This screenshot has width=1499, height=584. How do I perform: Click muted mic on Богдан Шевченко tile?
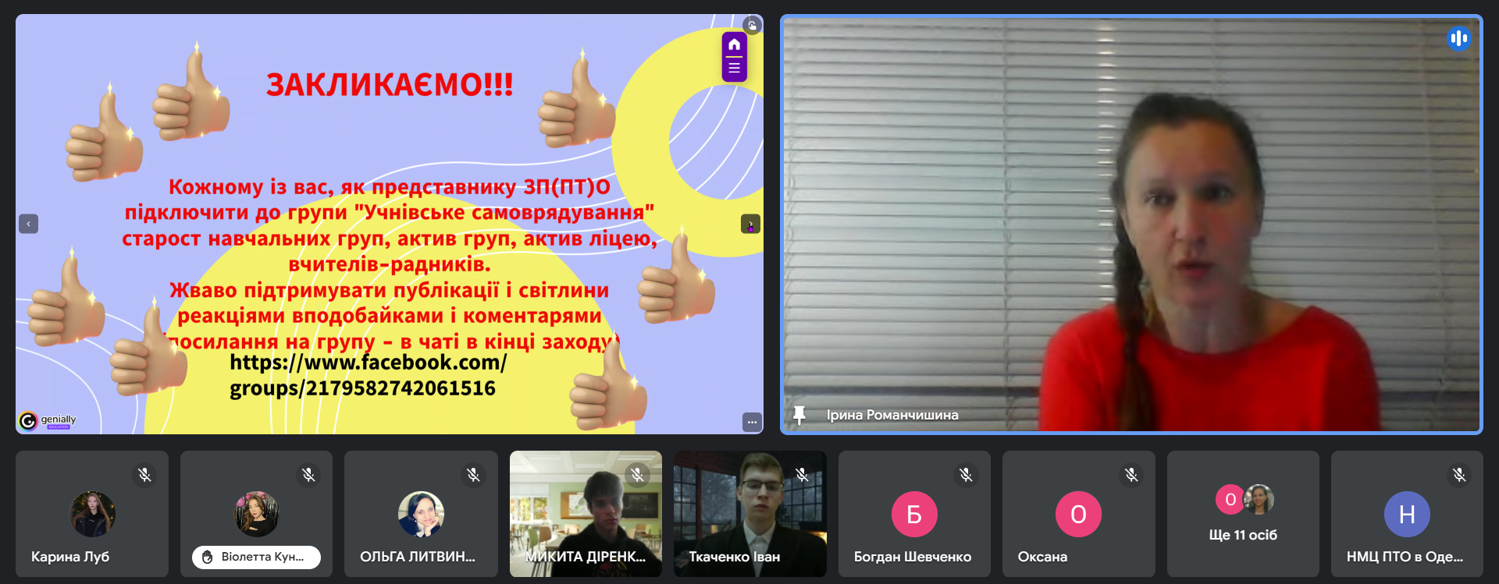click(x=966, y=475)
